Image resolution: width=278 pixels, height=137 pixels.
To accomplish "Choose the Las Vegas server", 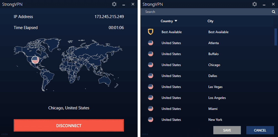I will click(207, 87).
